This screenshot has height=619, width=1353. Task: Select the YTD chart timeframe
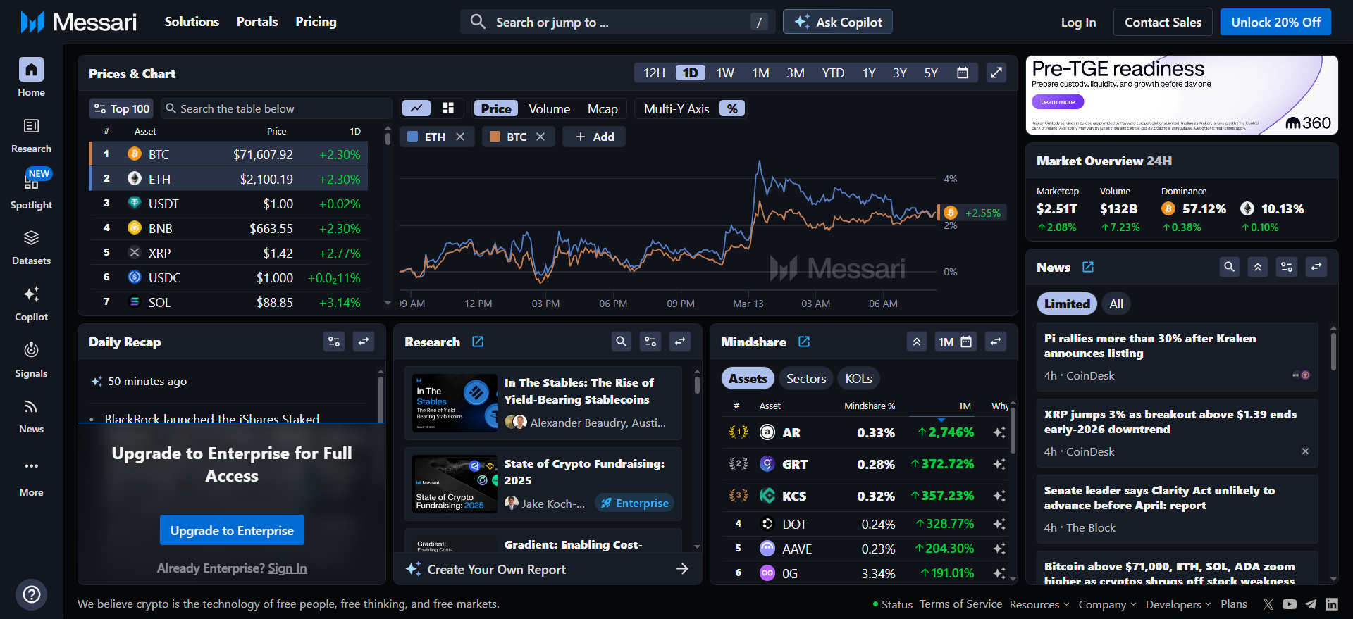(833, 73)
